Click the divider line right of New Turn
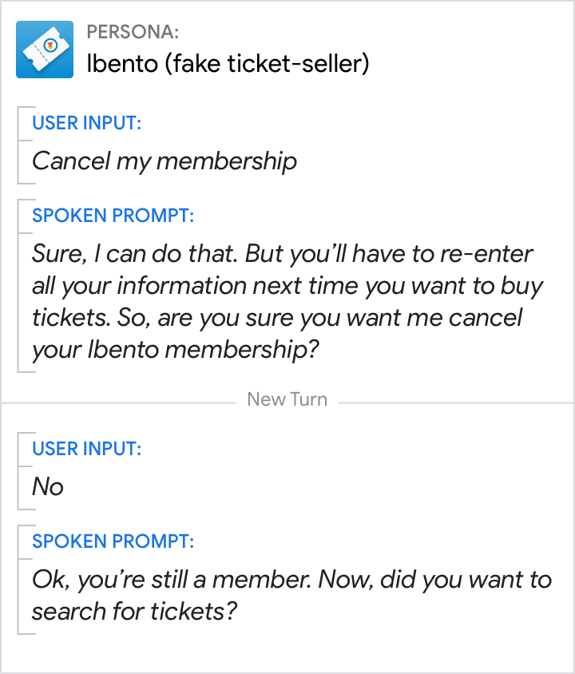 pos(455,400)
